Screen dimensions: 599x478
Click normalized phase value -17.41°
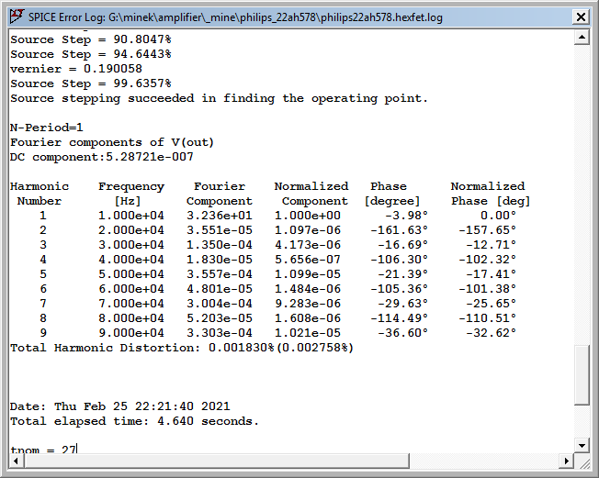[491, 274]
